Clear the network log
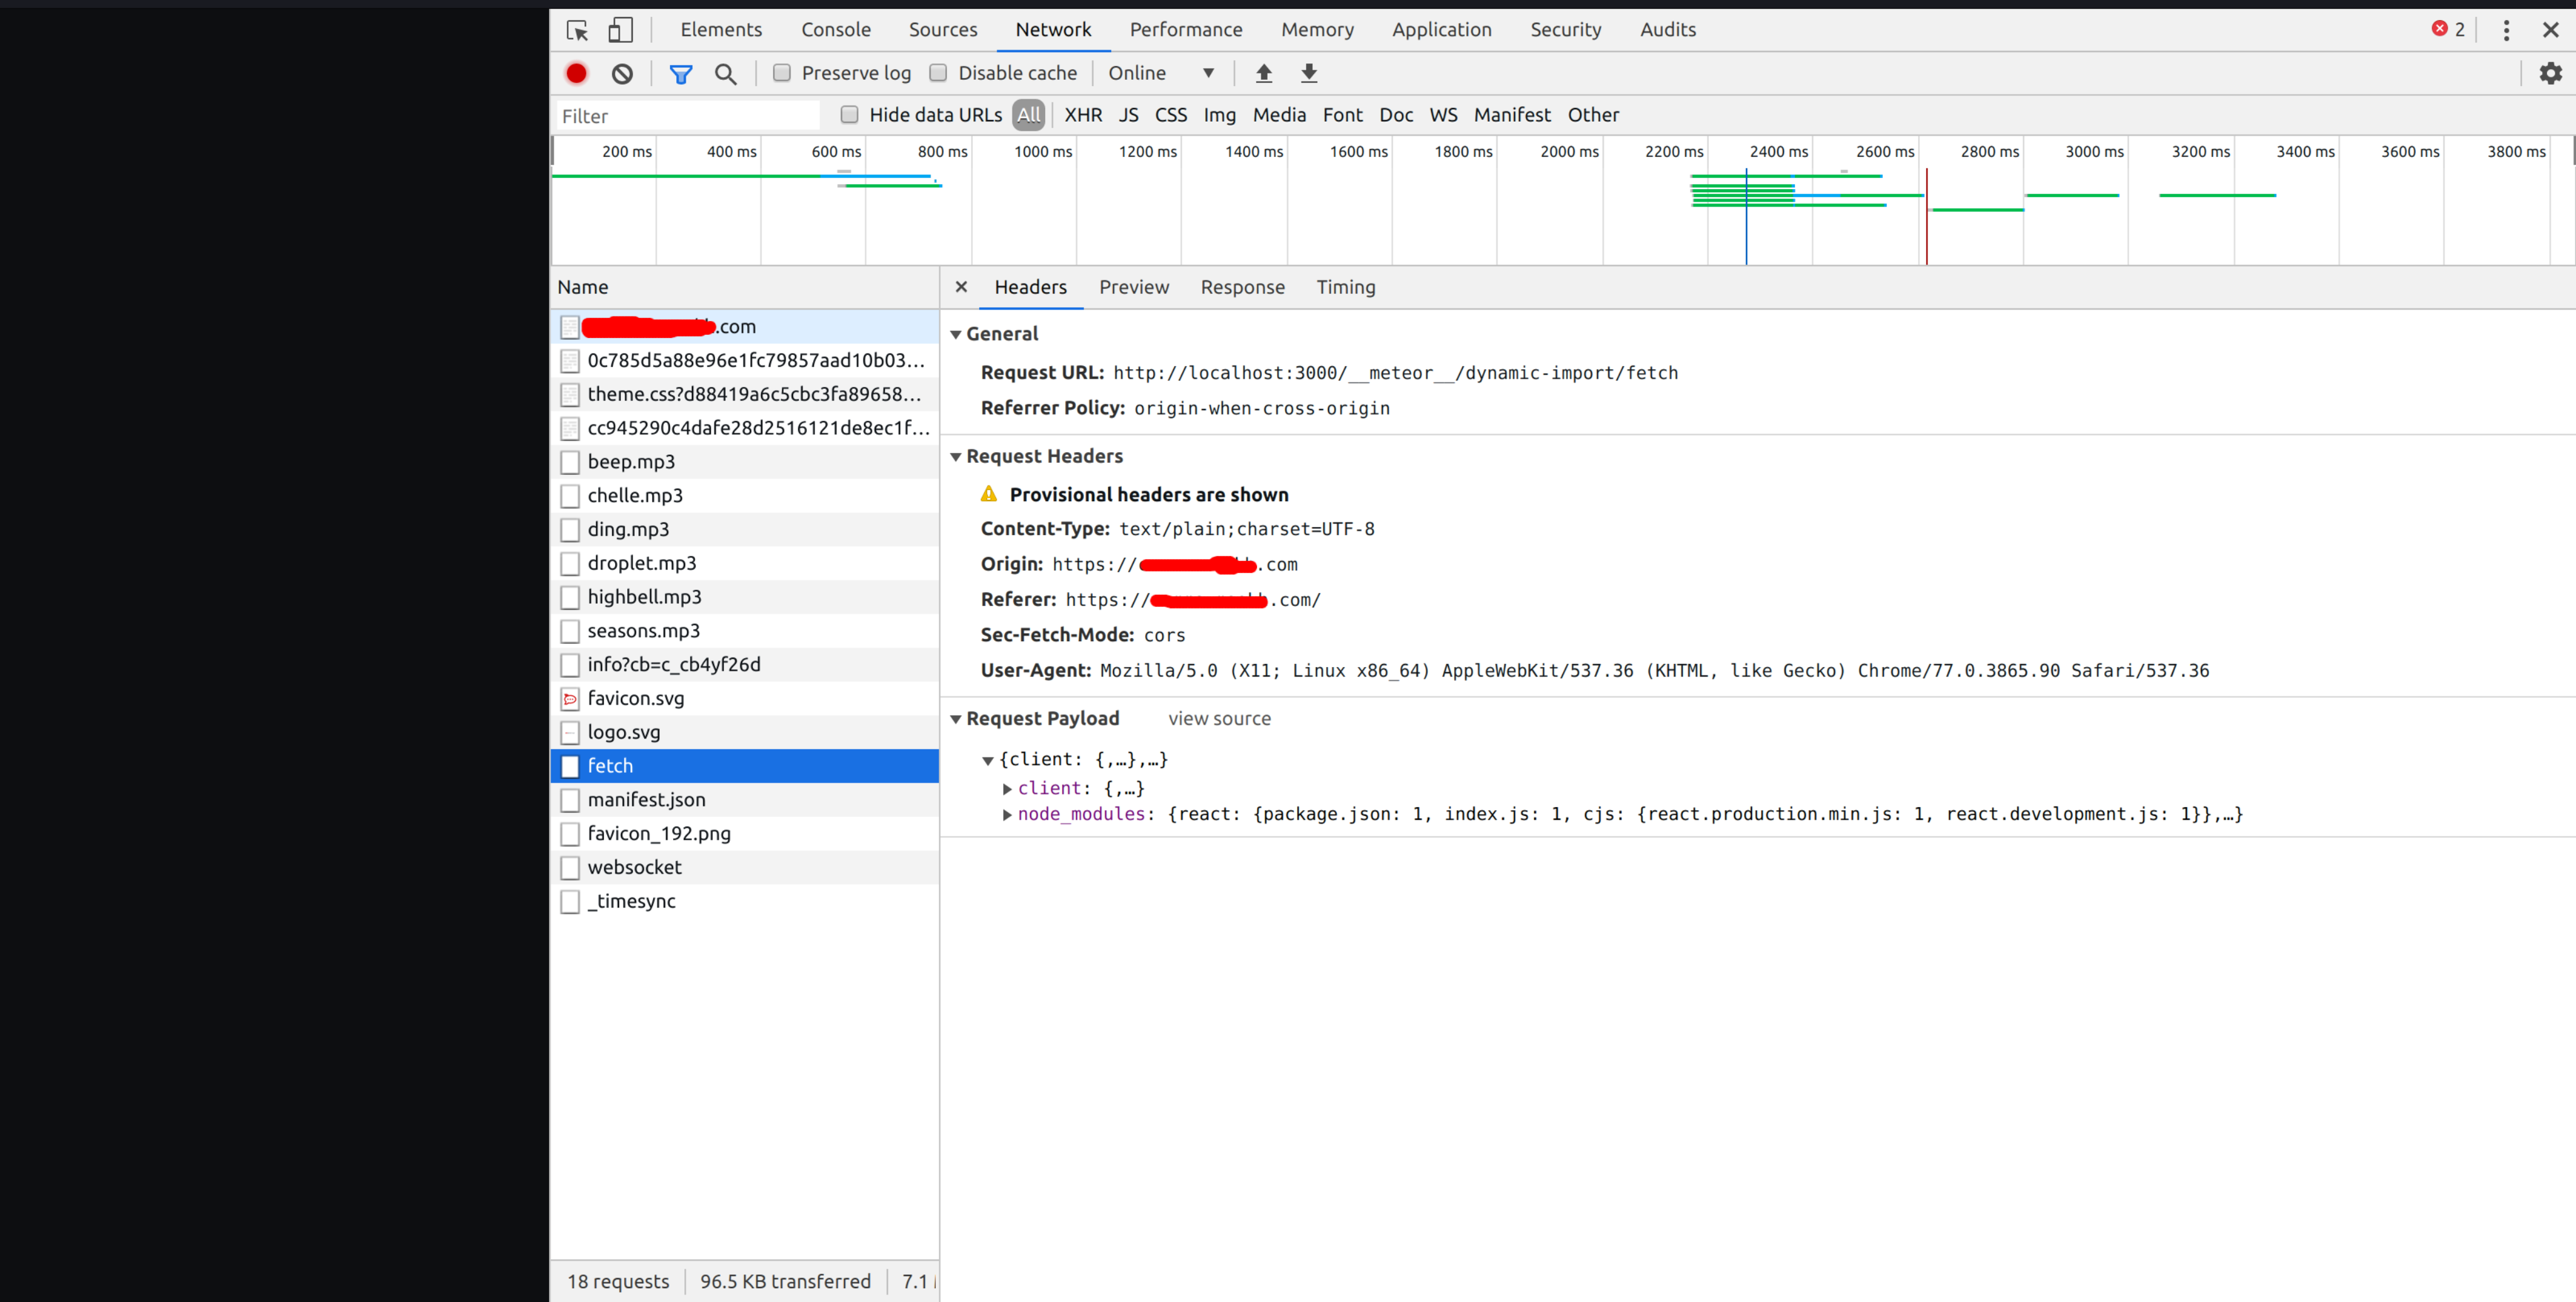The image size is (2576, 1302). click(x=622, y=73)
